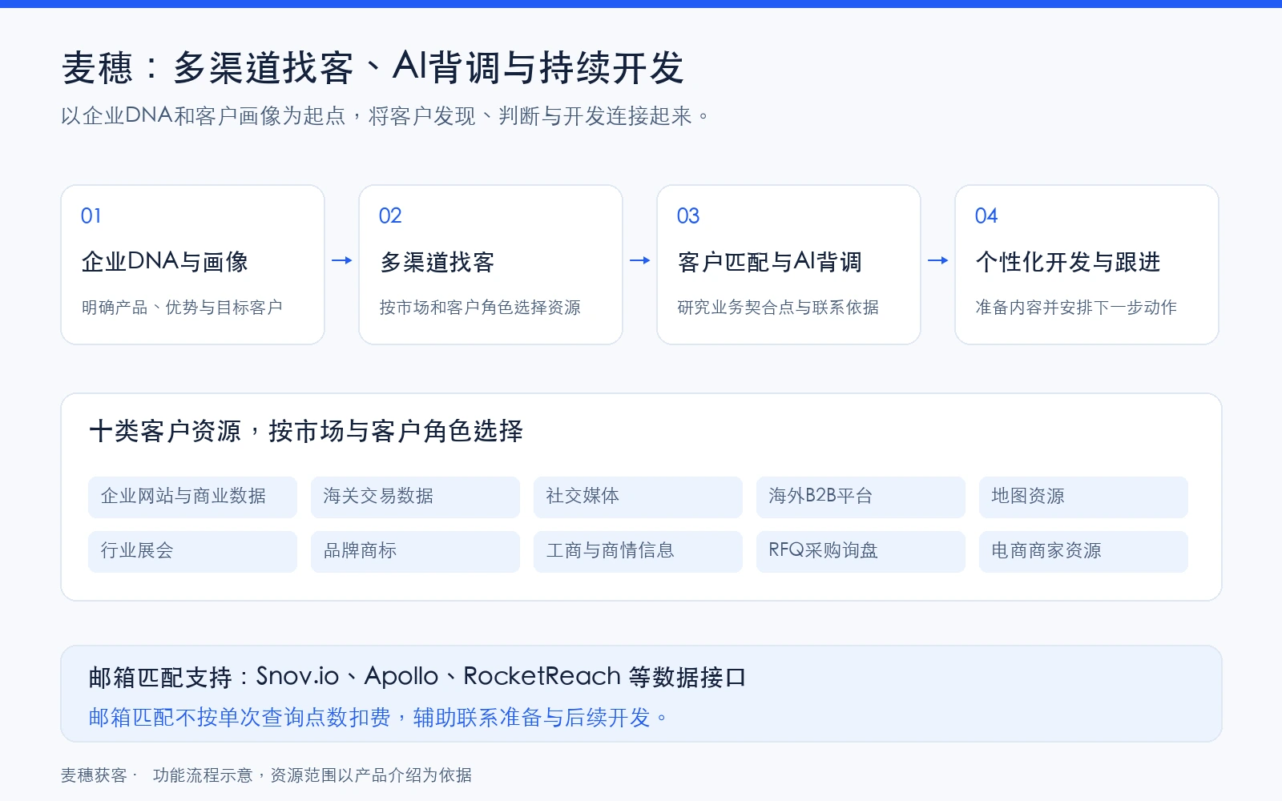The width and height of the screenshot is (1282, 801).
Task: Click step number 02 label
Action: click(390, 215)
